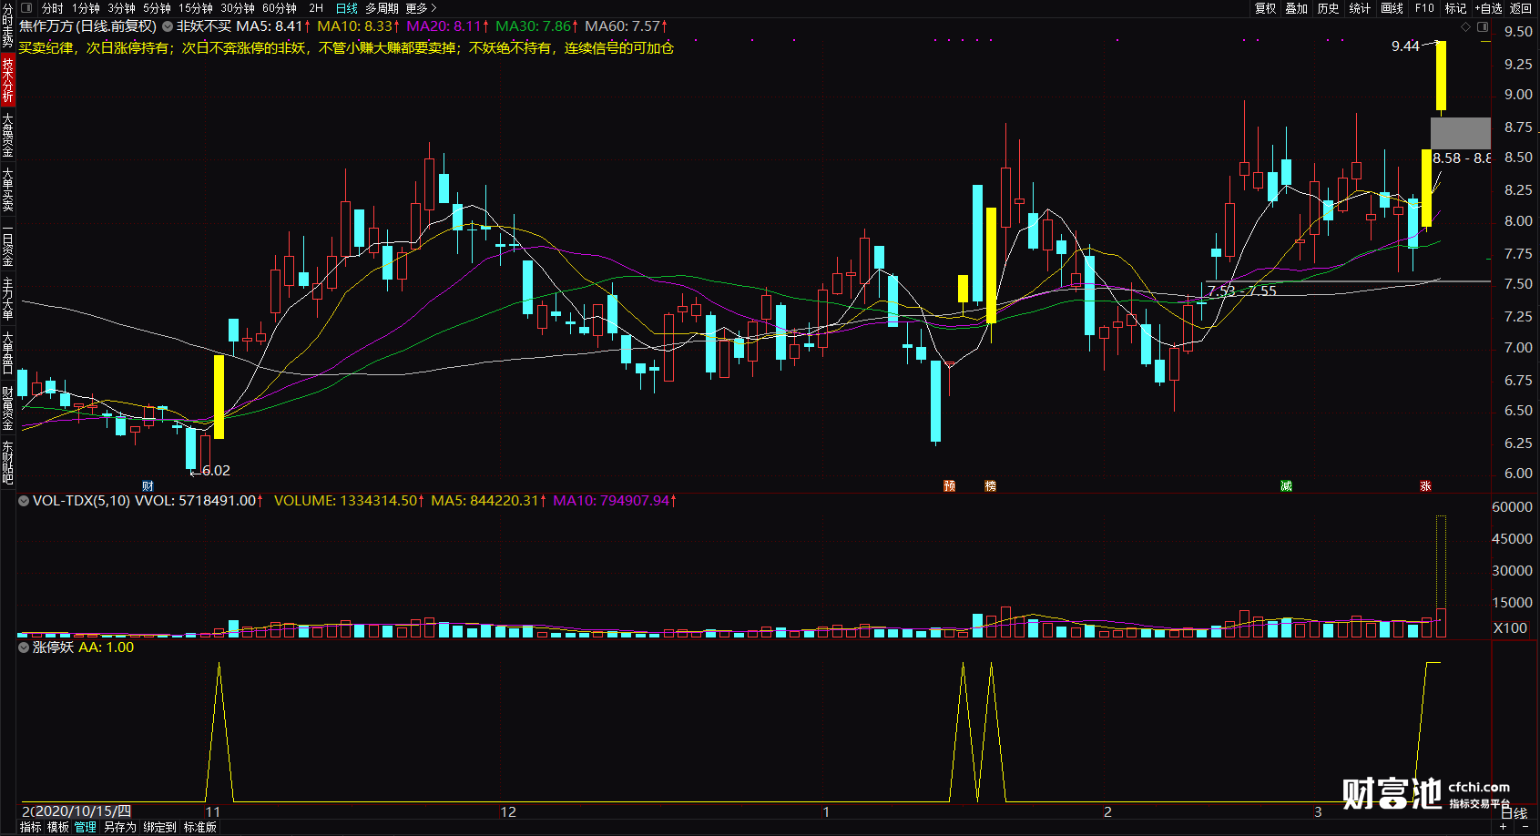This screenshot has width=1540, height=836.
Task: Select the 5分钟 period
Action: (157, 8)
